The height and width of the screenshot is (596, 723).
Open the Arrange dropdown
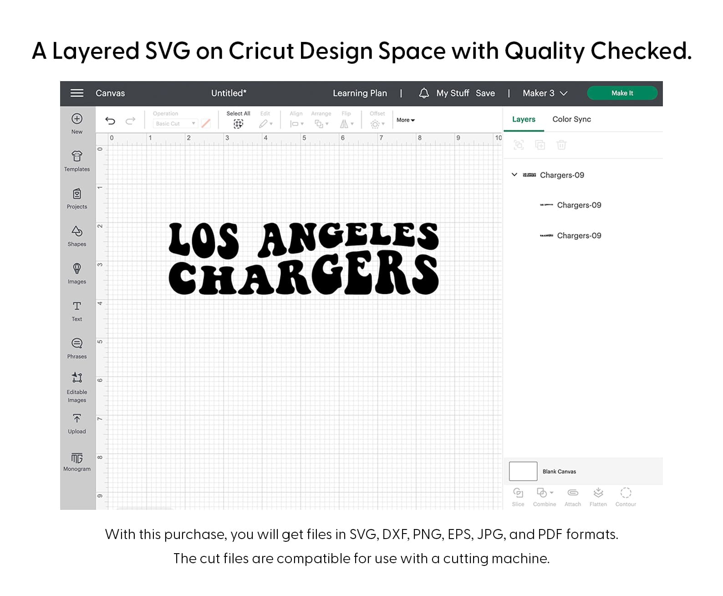click(321, 123)
